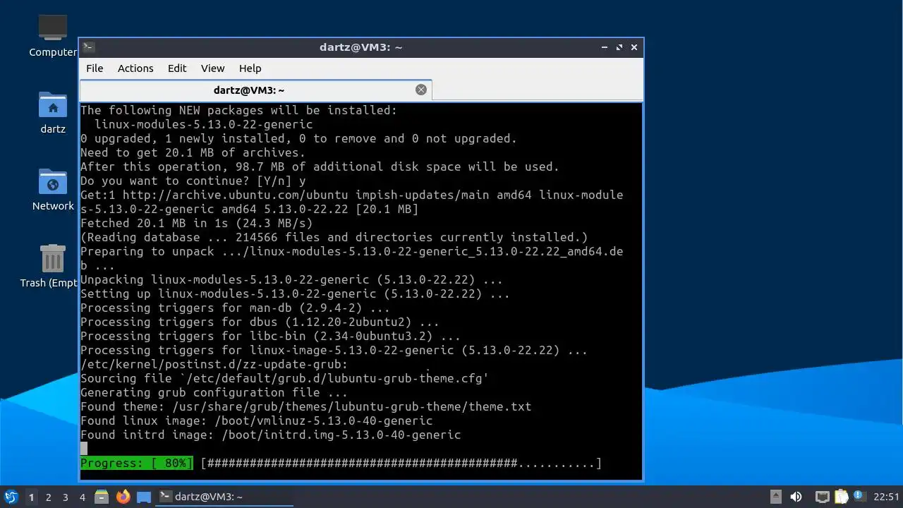Open the clipboard manager tray icon
Screen dimensions: 903x508
point(841,497)
